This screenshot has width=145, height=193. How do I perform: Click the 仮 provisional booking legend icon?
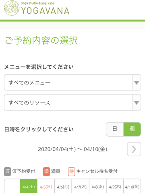tap(7, 171)
